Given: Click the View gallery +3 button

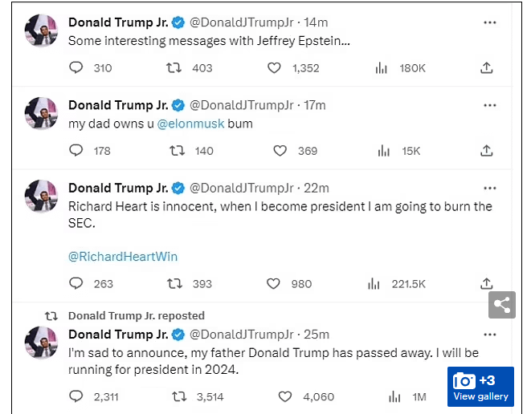Looking at the screenshot, I should (x=480, y=388).
